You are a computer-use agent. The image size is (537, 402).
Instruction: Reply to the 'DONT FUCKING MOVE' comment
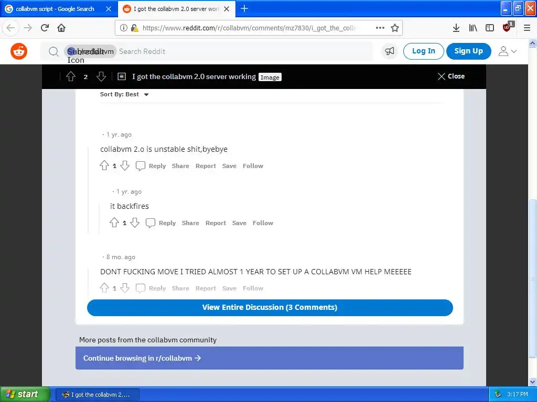coord(157,288)
